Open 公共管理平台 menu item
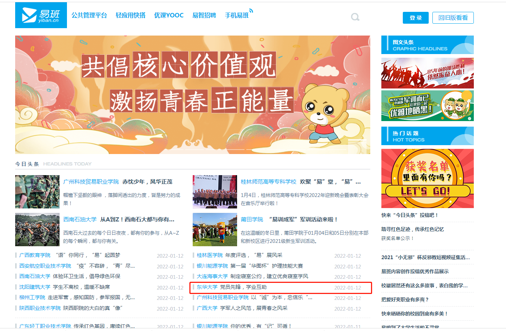This screenshot has height=331, width=506. 89,16
